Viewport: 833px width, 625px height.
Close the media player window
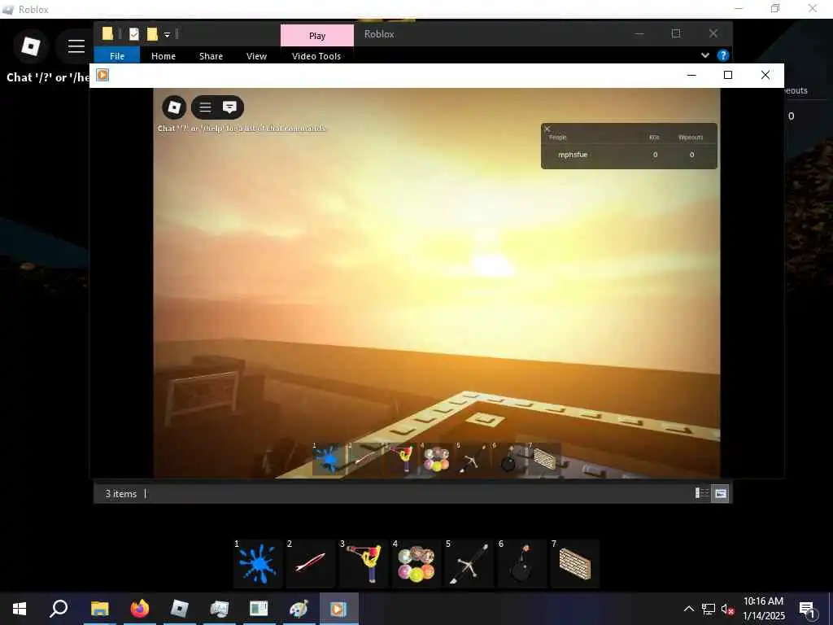coord(765,75)
